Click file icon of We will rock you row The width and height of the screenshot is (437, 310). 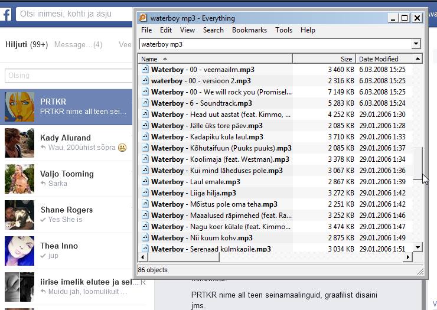pos(145,92)
